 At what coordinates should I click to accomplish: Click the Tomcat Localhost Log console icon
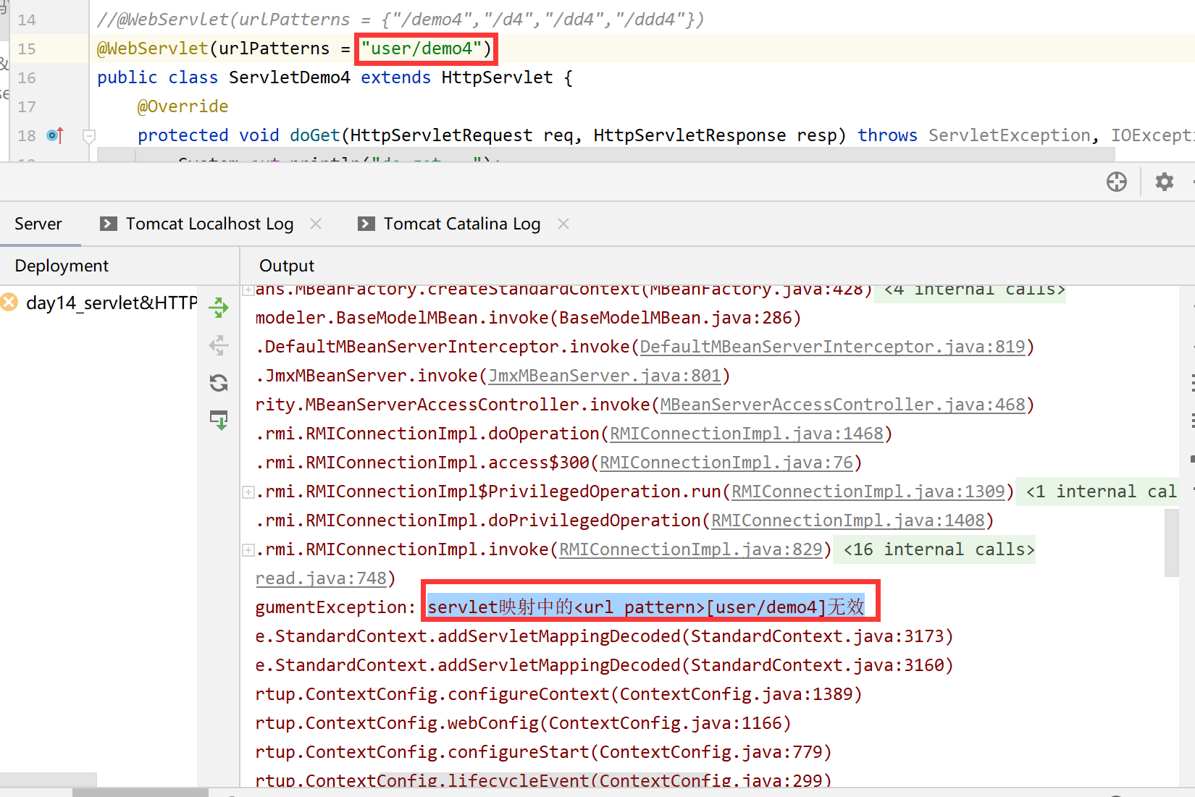108,224
